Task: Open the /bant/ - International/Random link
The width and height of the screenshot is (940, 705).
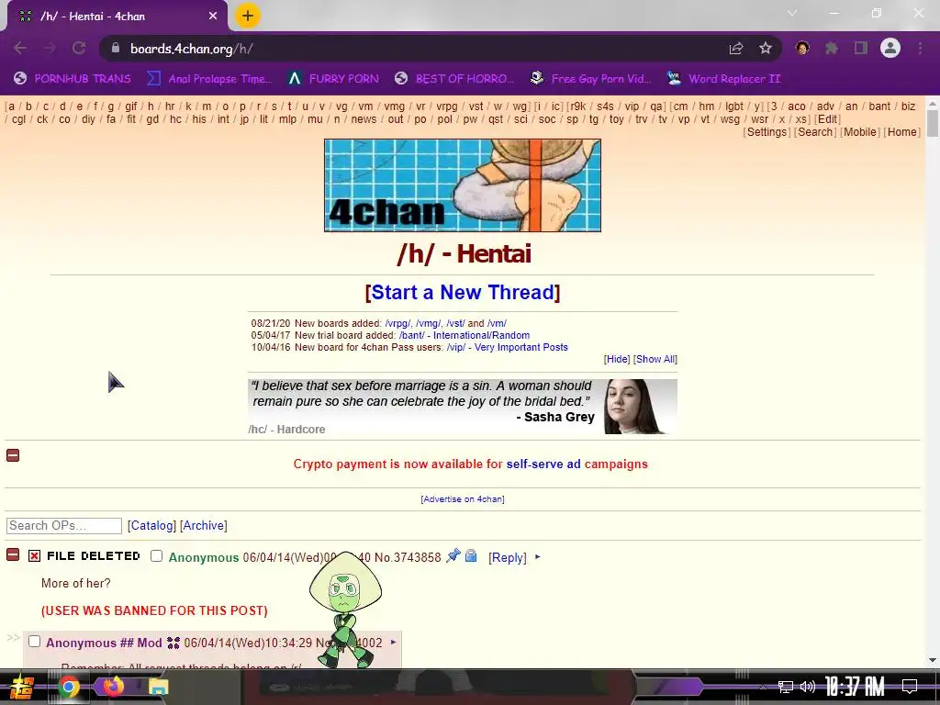Action: 464,335
